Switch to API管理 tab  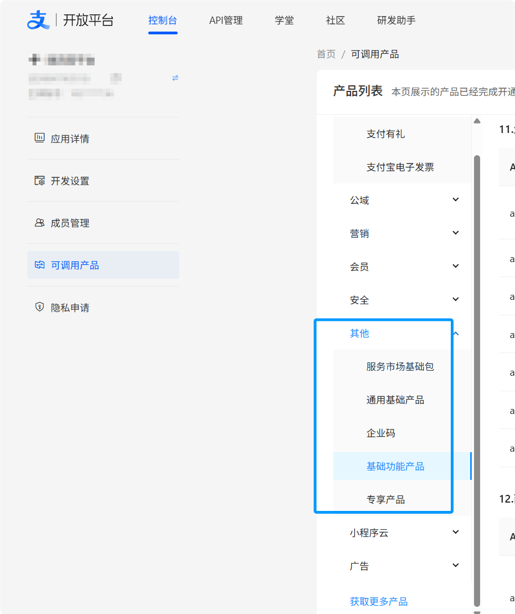coord(226,21)
